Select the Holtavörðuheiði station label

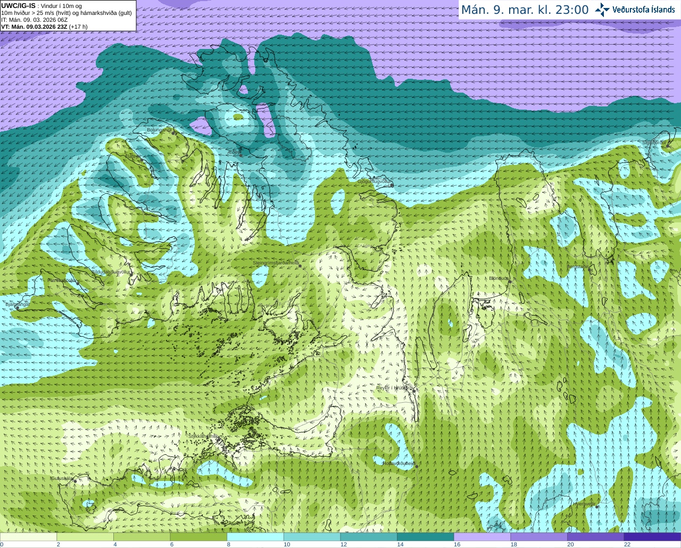coord(398,463)
